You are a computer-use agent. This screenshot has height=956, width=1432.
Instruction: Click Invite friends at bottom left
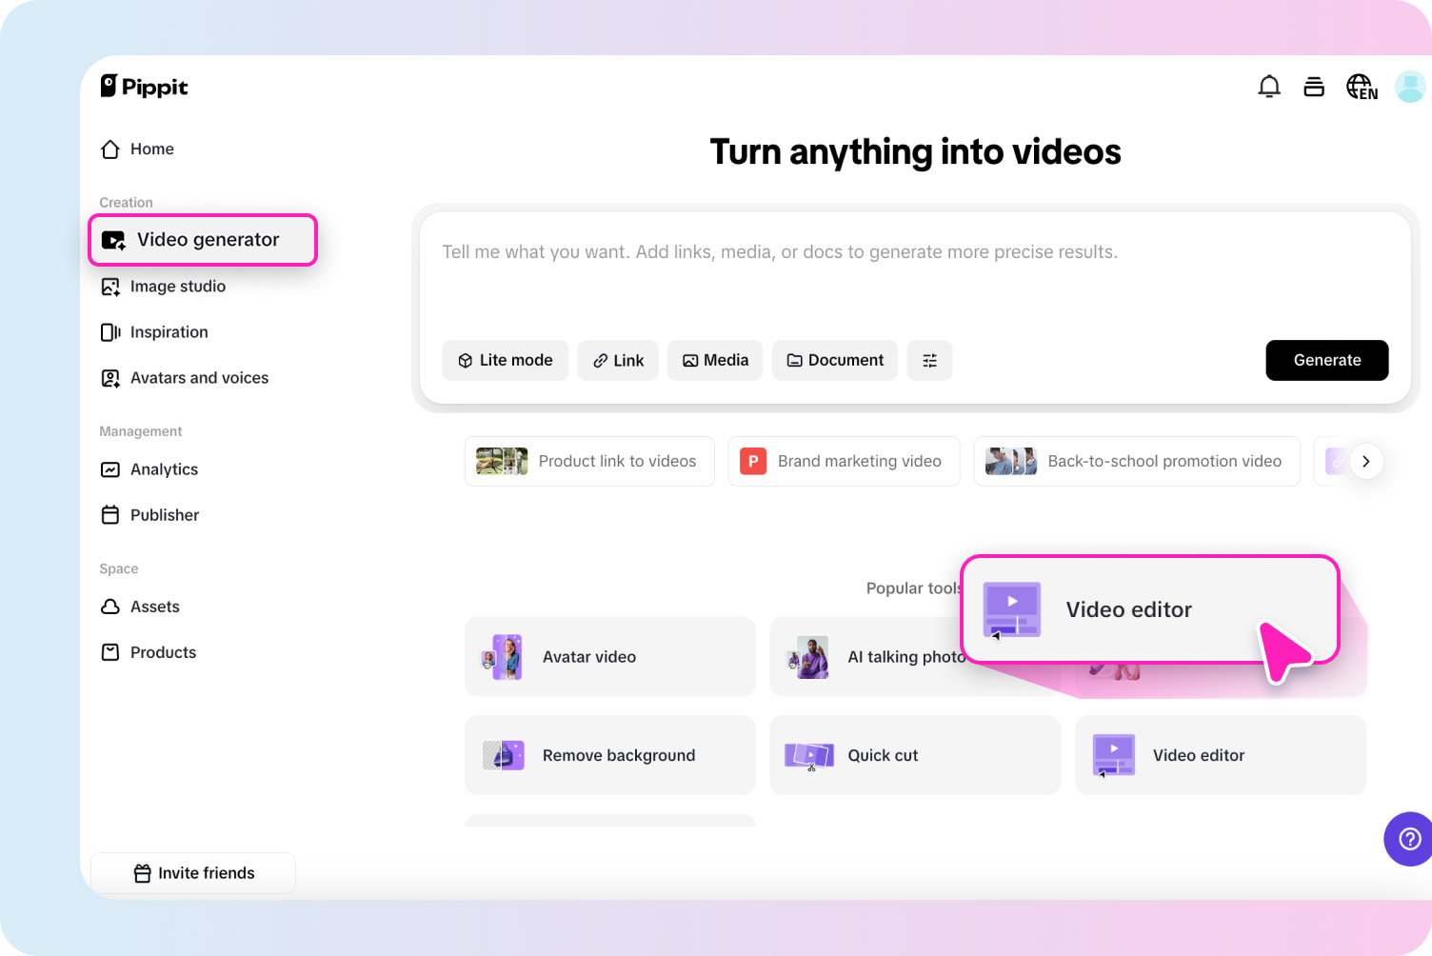click(x=193, y=872)
